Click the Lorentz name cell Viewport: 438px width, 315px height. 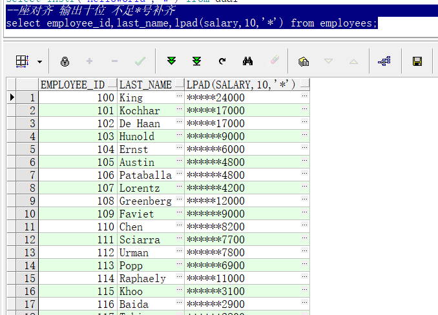tap(151, 188)
